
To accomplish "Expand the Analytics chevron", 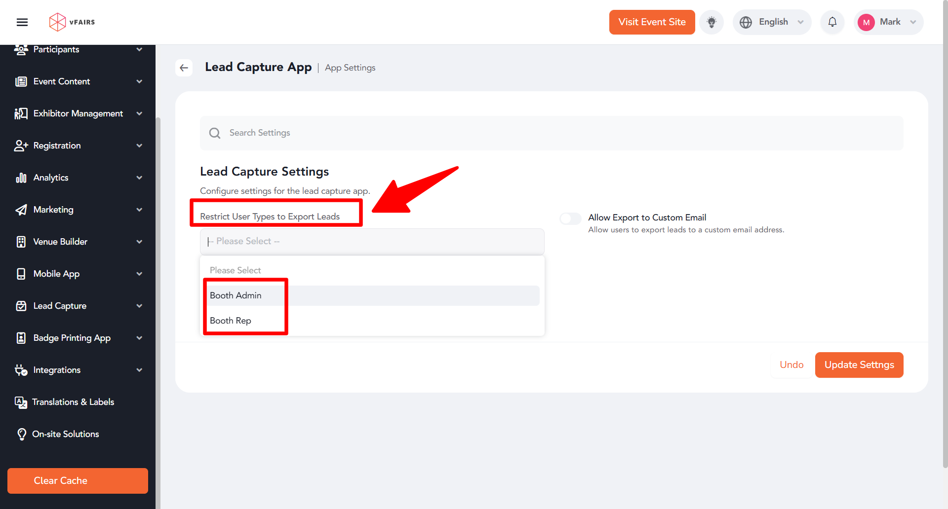I will (x=139, y=178).
